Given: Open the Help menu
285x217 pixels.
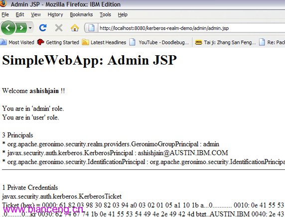Looking at the screenshot, I should pos(123,14).
